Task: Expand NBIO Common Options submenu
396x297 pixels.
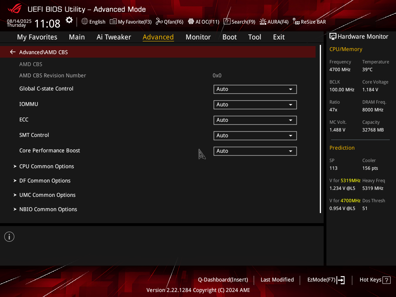Action: click(48, 209)
